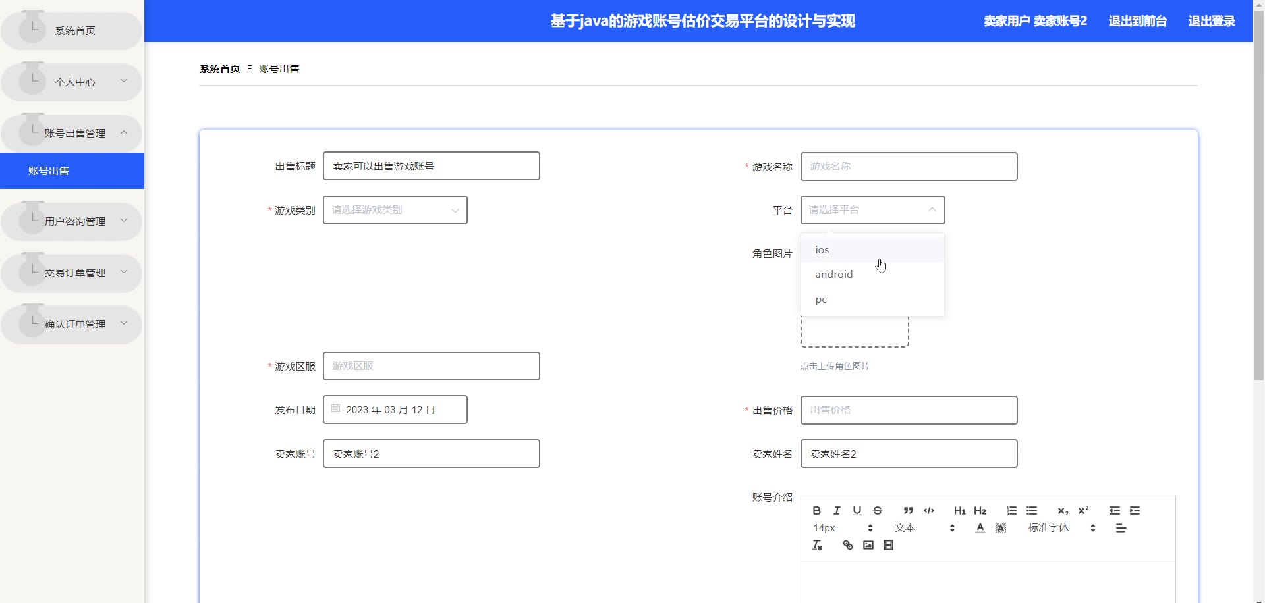
Task: Insert a blockquote in editor
Action: [x=909, y=511]
